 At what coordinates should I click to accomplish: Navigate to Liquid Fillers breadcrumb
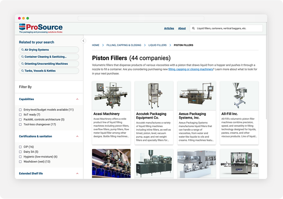click(x=157, y=45)
